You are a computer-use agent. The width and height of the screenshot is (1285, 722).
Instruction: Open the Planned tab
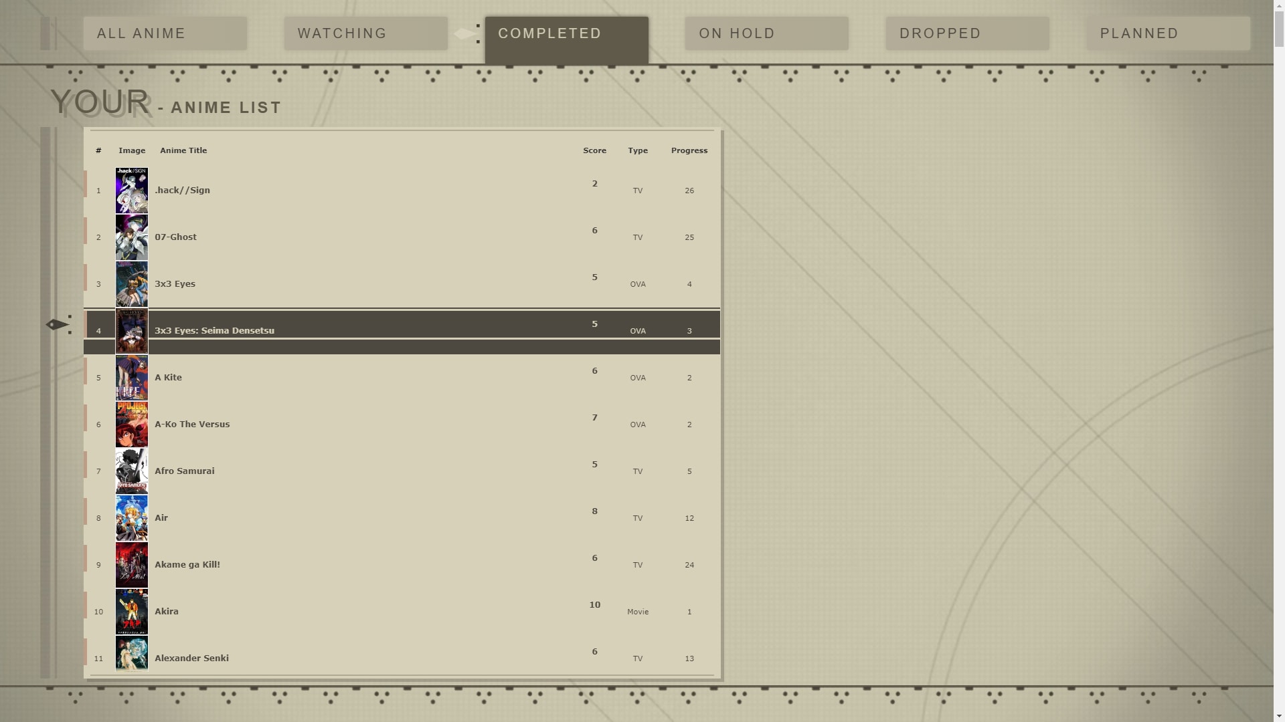1169,33
